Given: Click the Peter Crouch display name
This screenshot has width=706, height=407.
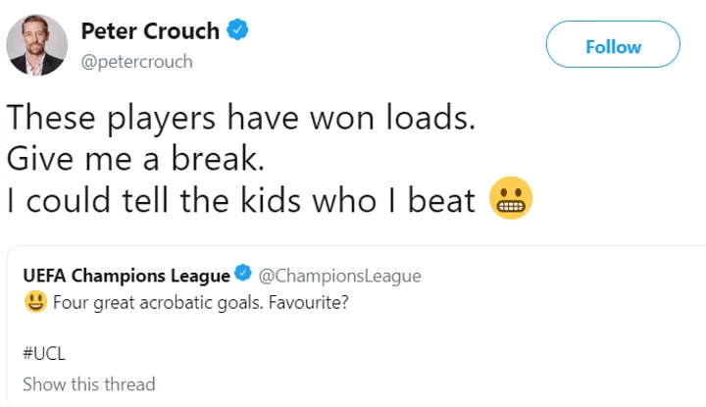Looking at the screenshot, I should (150, 31).
